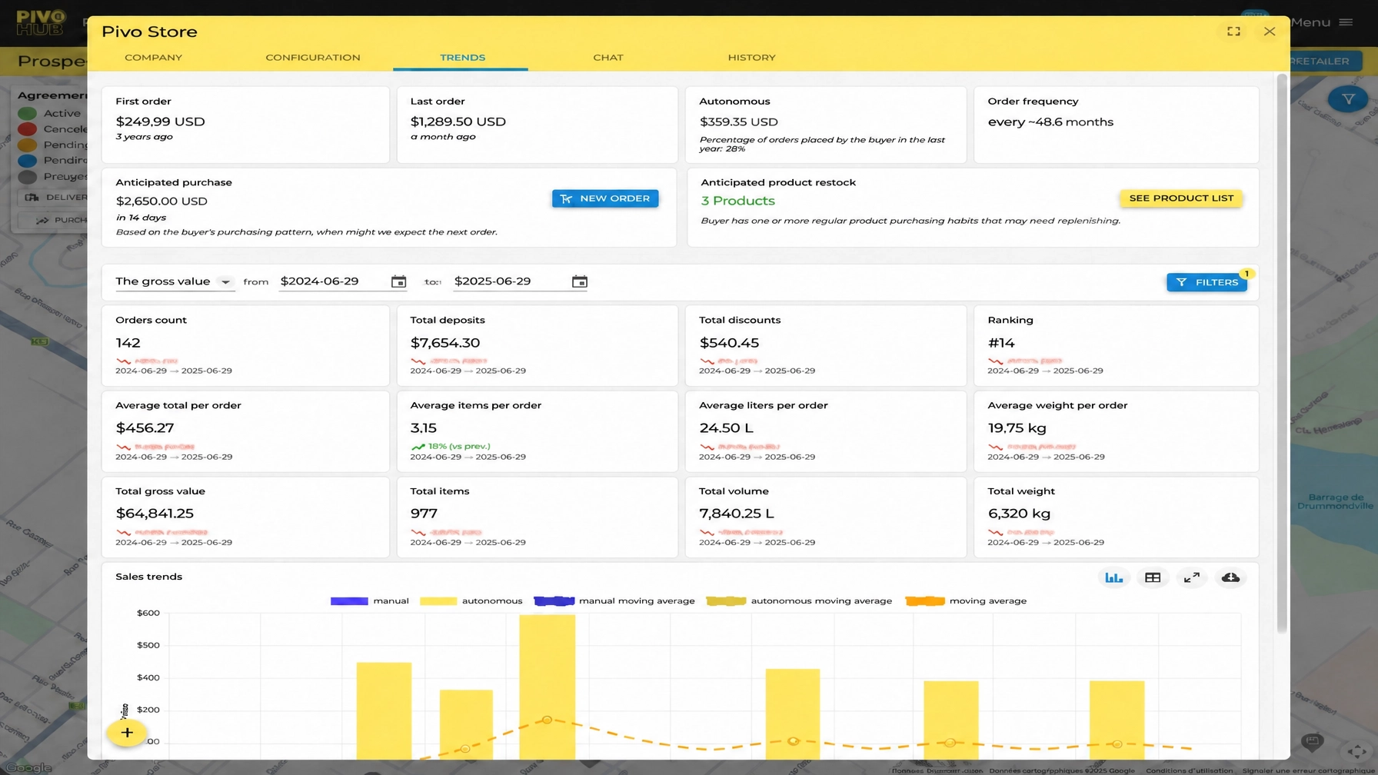Screen dimensions: 1378x775
Task: Select the Orders count value 142
Action: point(128,343)
